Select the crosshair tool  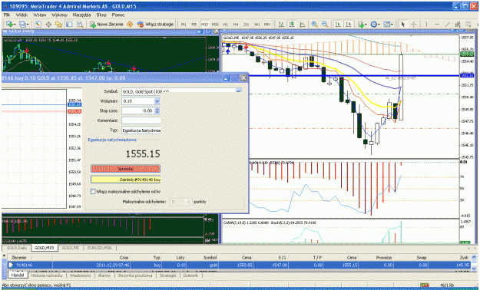(x=414, y=25)
